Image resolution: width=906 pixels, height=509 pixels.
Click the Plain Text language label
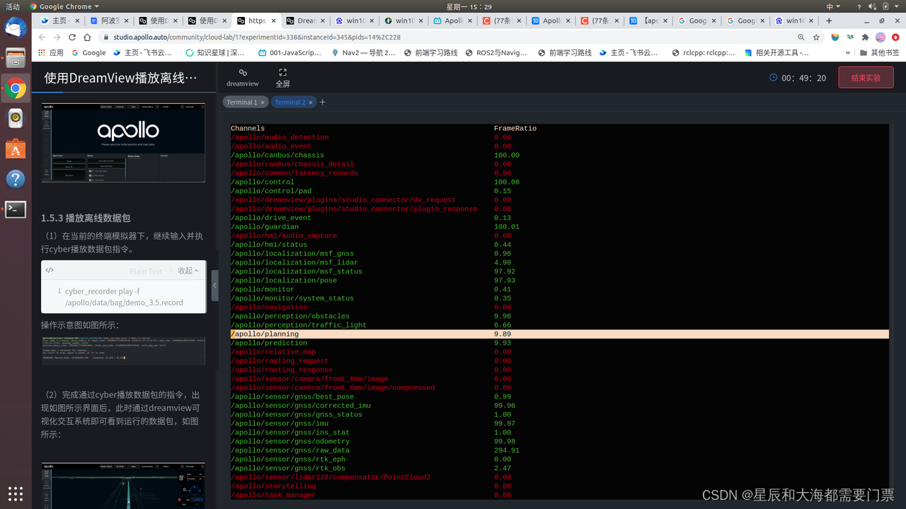click(x=146, y=271)
